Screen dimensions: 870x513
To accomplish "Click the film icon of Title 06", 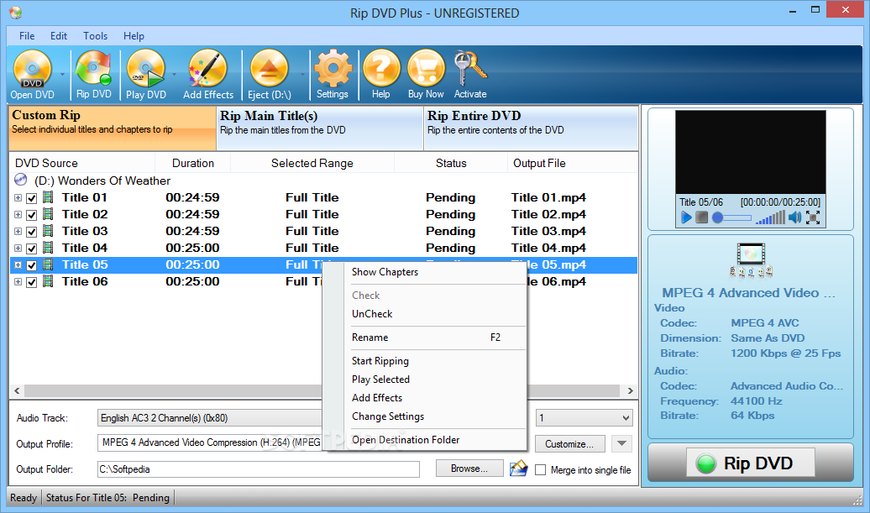I will pos(48,281).
